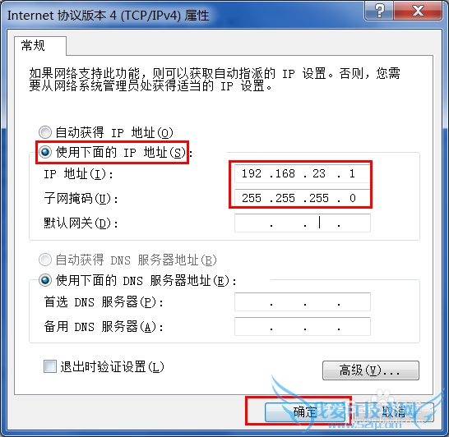The image size is (449, 437).
Task: Click the first octet 192 of IP address
Action: tap(252, 173)
